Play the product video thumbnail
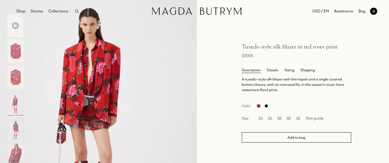 tap(15, 26)
